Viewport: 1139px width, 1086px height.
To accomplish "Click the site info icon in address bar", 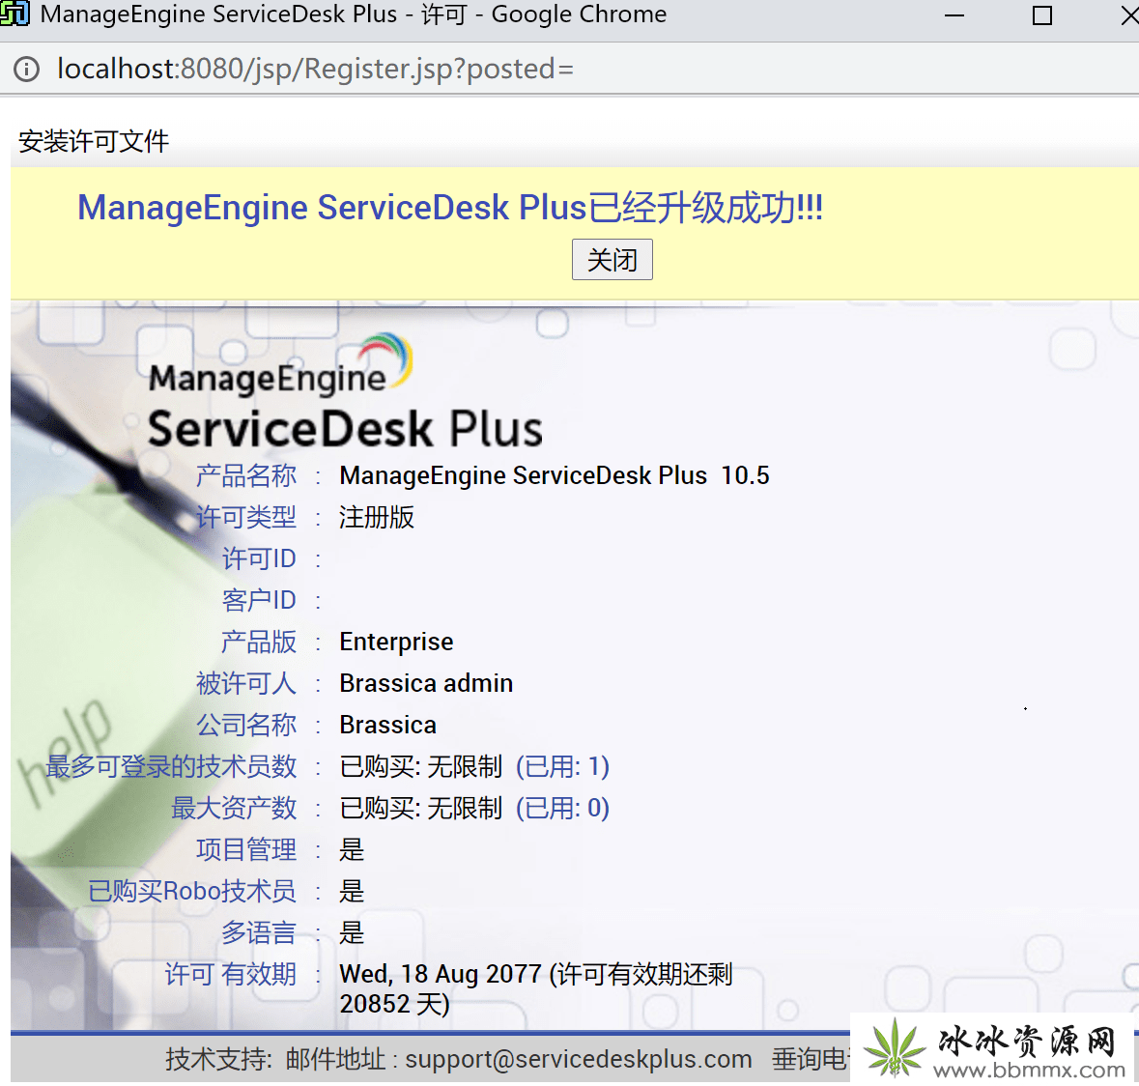I will 27,69.
